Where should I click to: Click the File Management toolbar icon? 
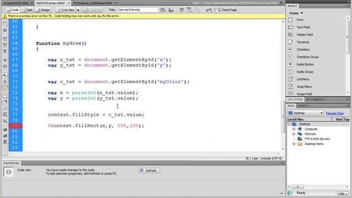(163, 10)
